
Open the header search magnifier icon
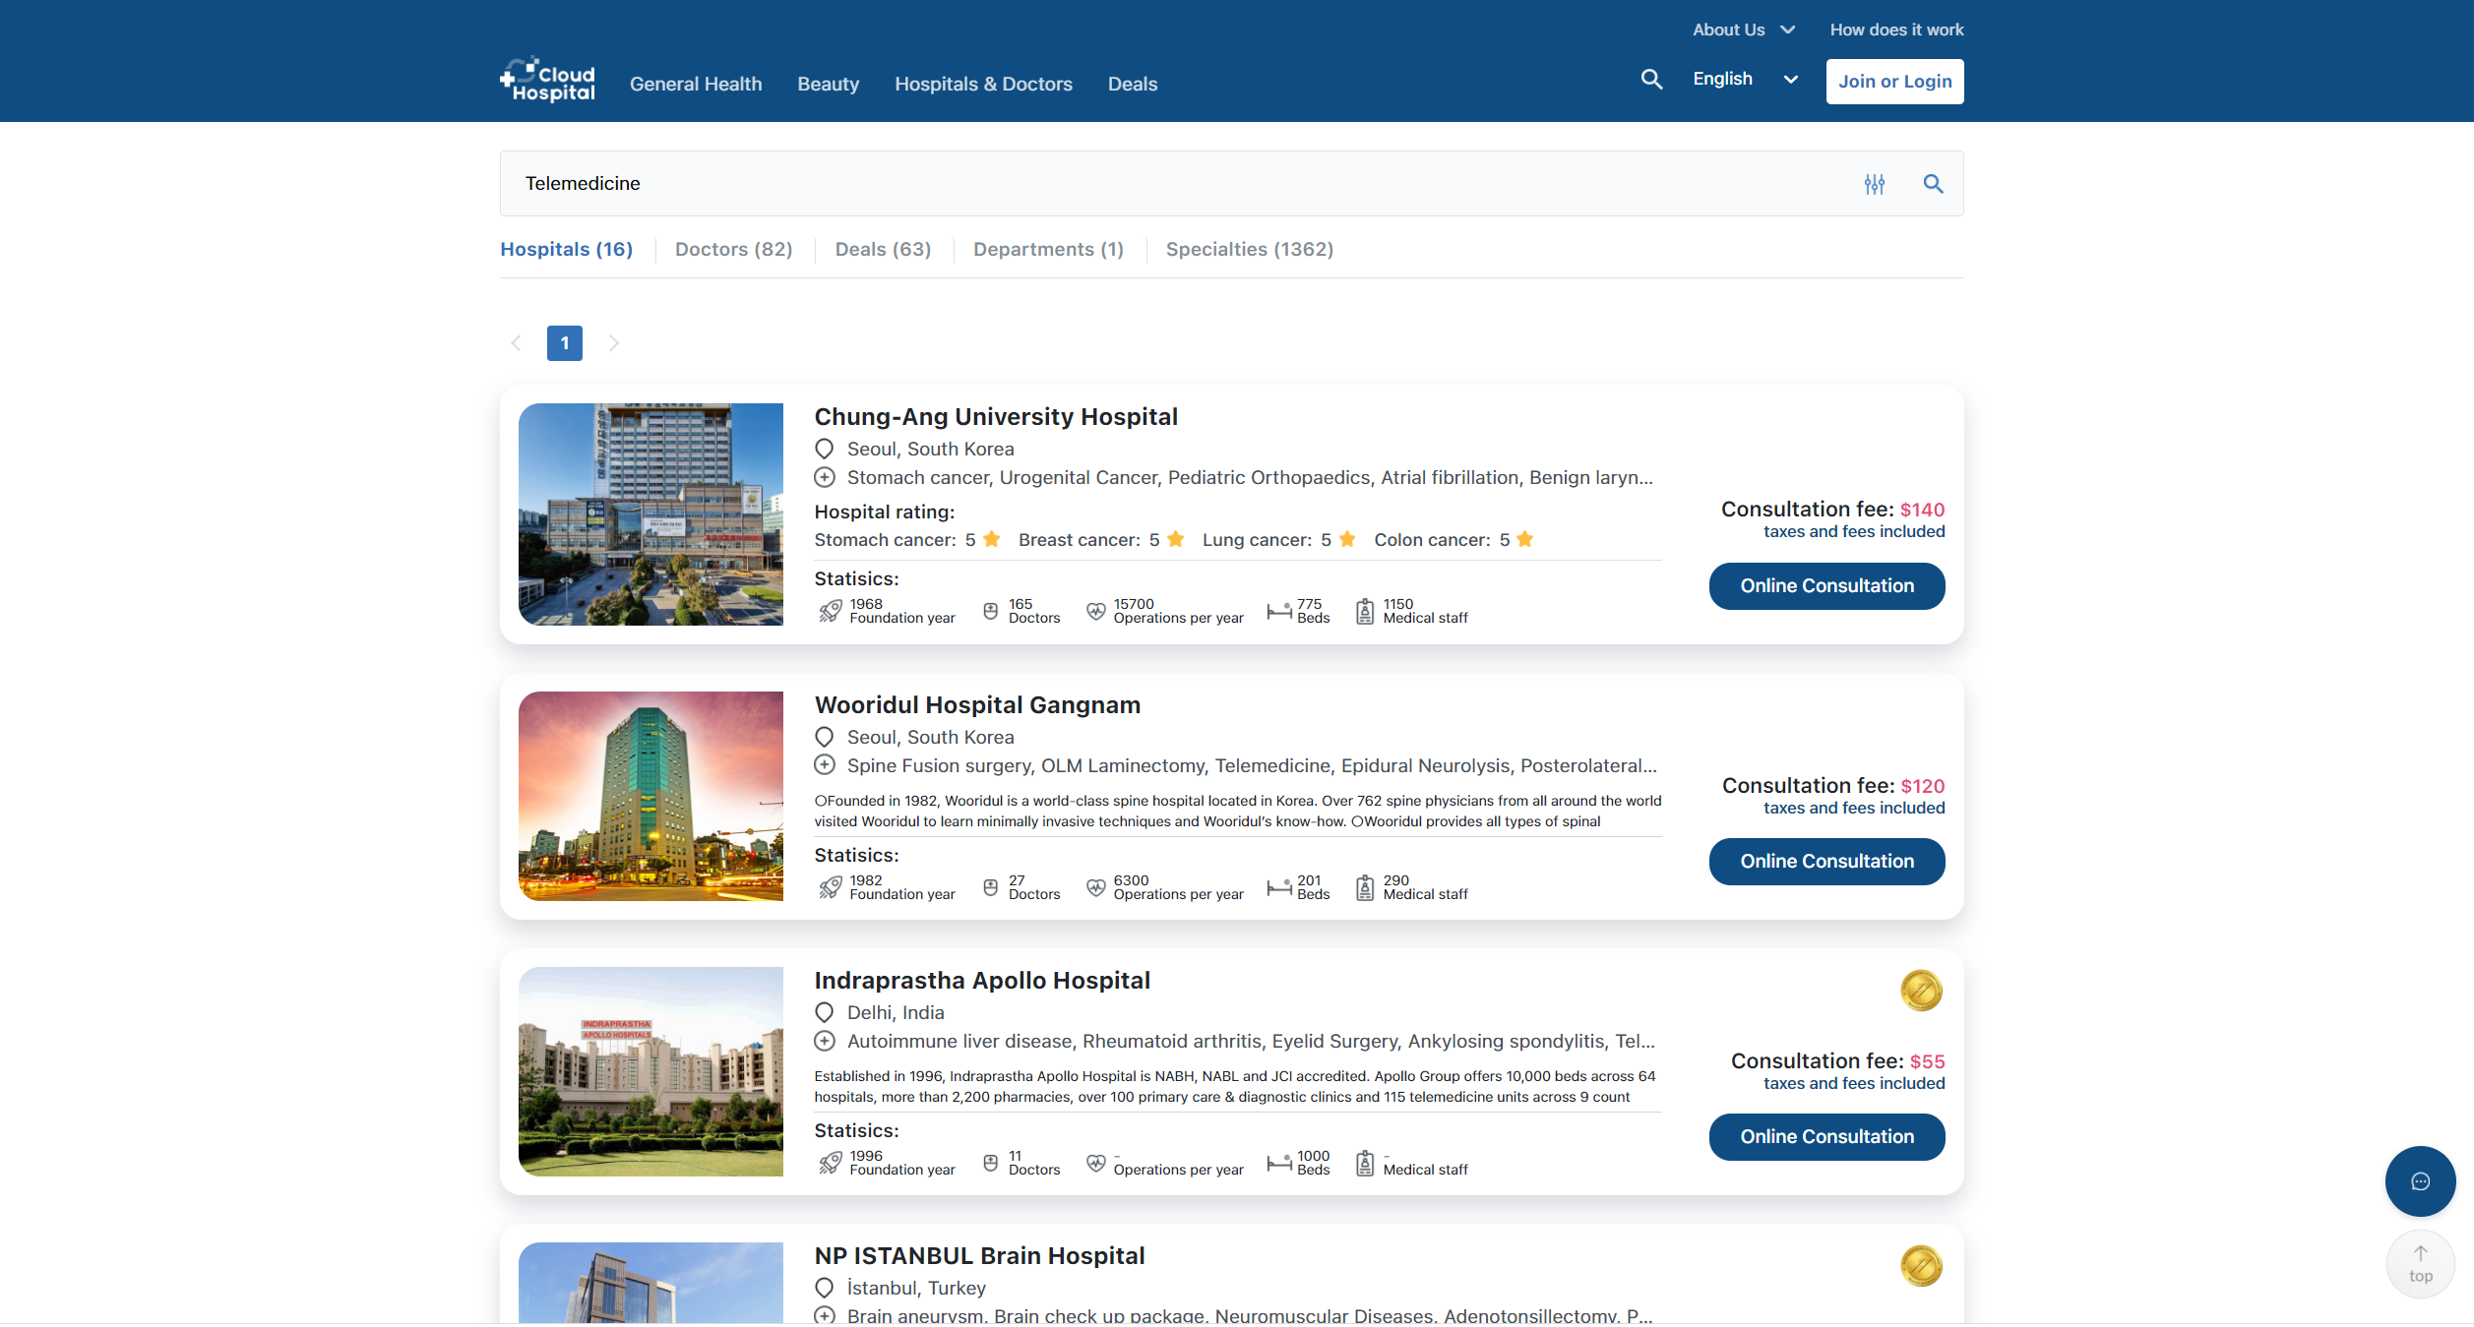pos(1651,80)
